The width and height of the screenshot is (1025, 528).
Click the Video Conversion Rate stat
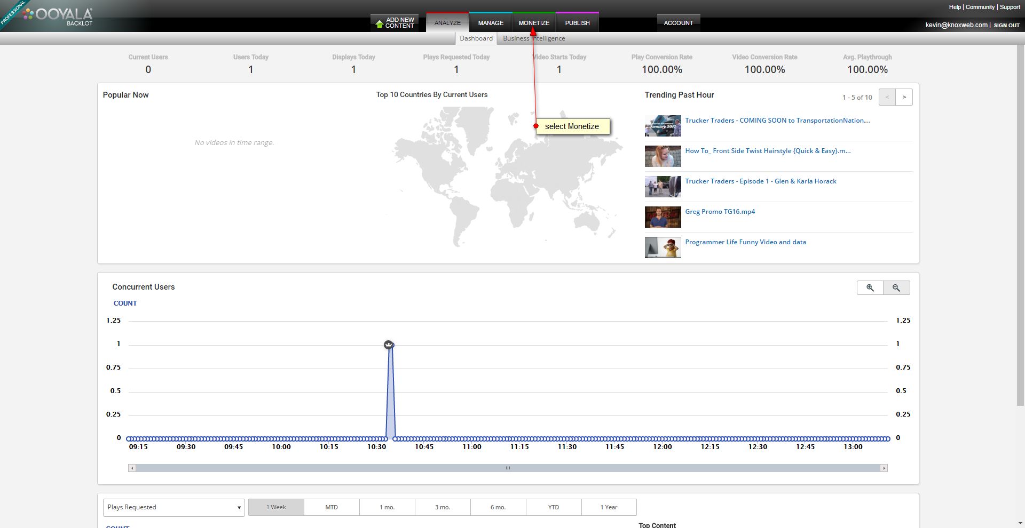(x=764, y=64)
